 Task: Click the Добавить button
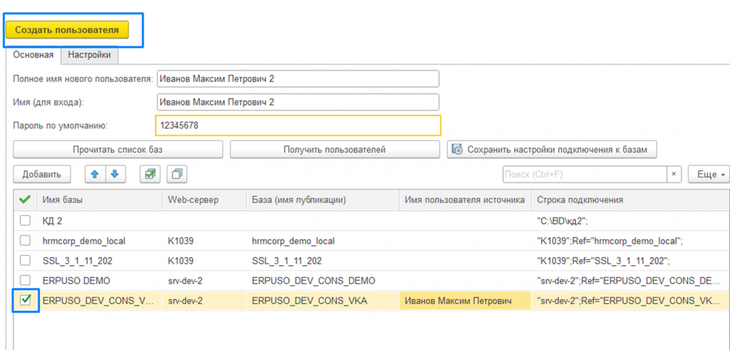click(42, 175)
